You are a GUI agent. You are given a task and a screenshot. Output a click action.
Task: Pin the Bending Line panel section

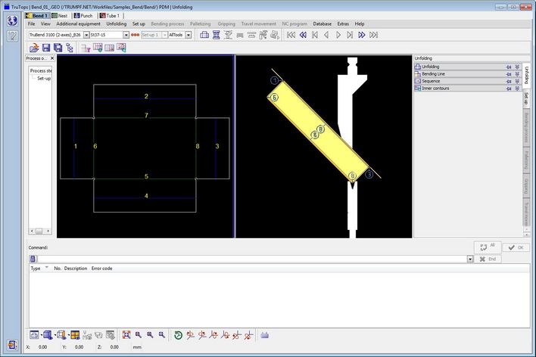(509, 74)
